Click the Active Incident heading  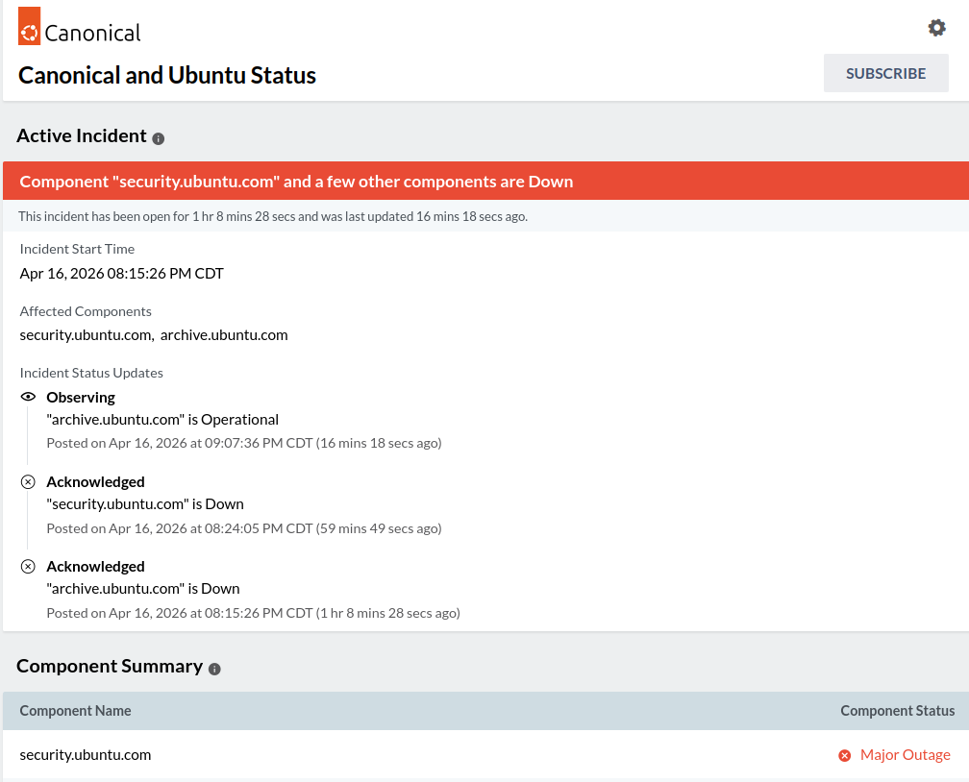pos(82,135)
